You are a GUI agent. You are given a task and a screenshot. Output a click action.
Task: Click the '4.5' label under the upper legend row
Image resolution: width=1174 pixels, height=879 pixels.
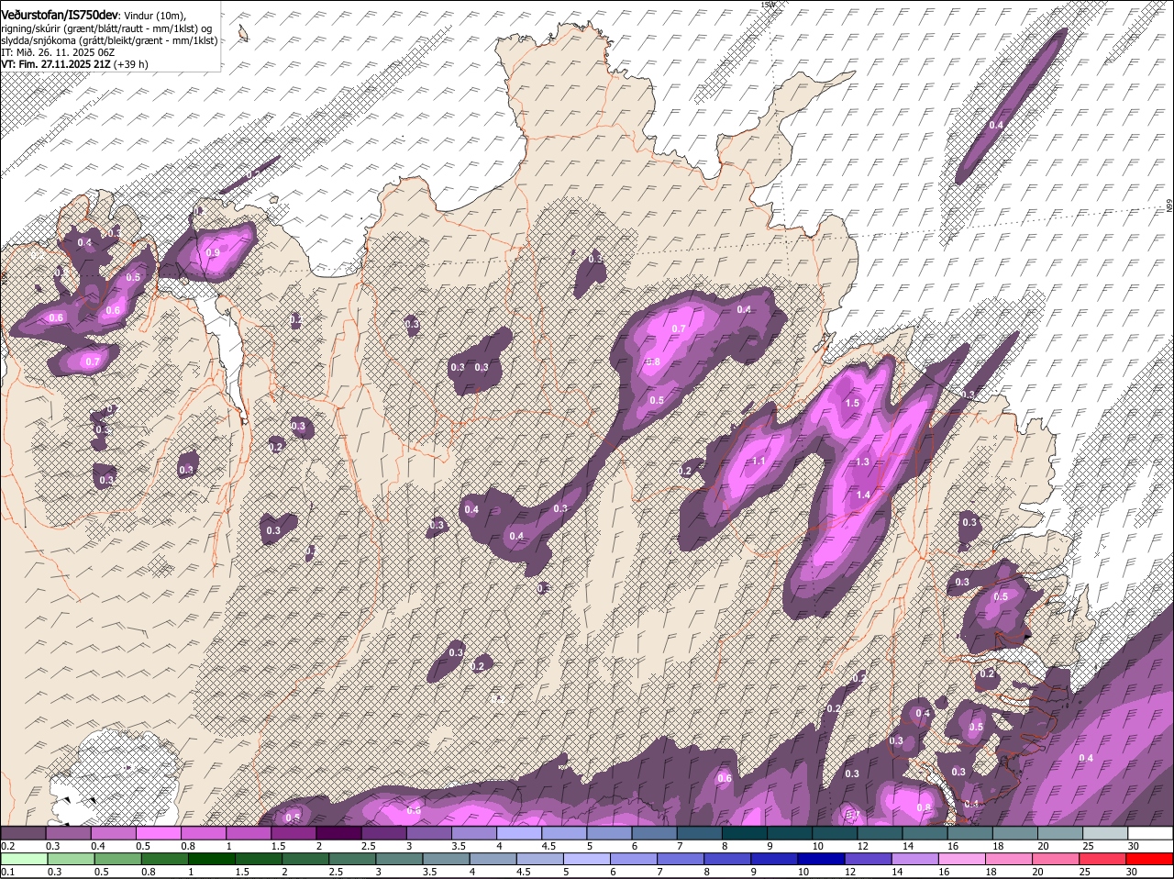coord(550,846)
